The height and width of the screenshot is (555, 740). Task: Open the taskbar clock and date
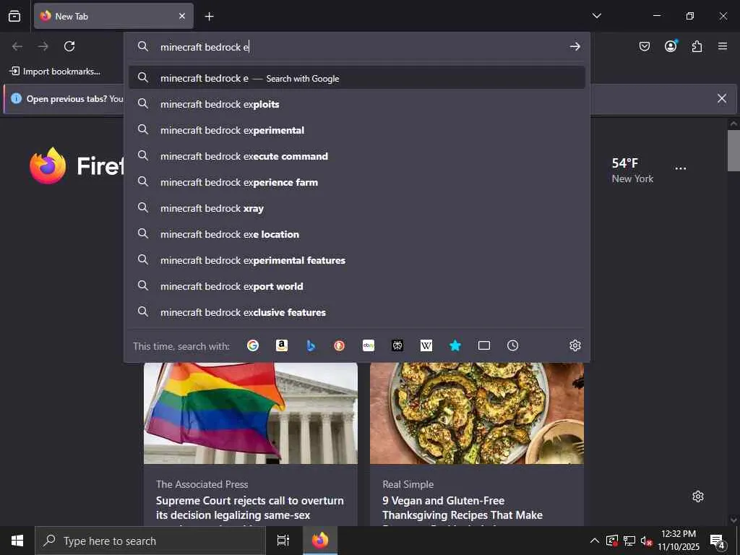point(679,541)
